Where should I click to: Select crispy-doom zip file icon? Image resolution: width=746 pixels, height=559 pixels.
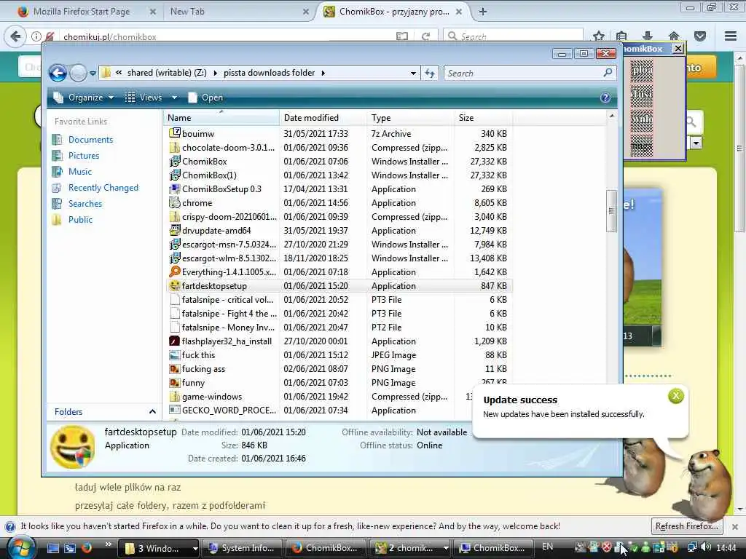(x=175, y=216)
